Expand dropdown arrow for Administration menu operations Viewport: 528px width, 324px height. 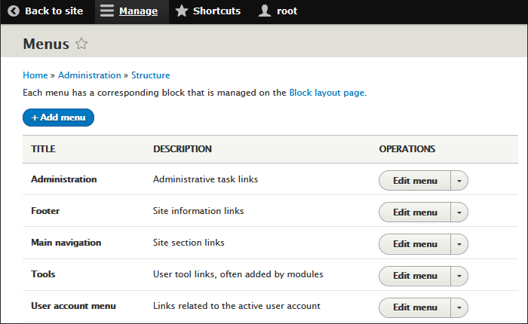[x=459, y=181]
